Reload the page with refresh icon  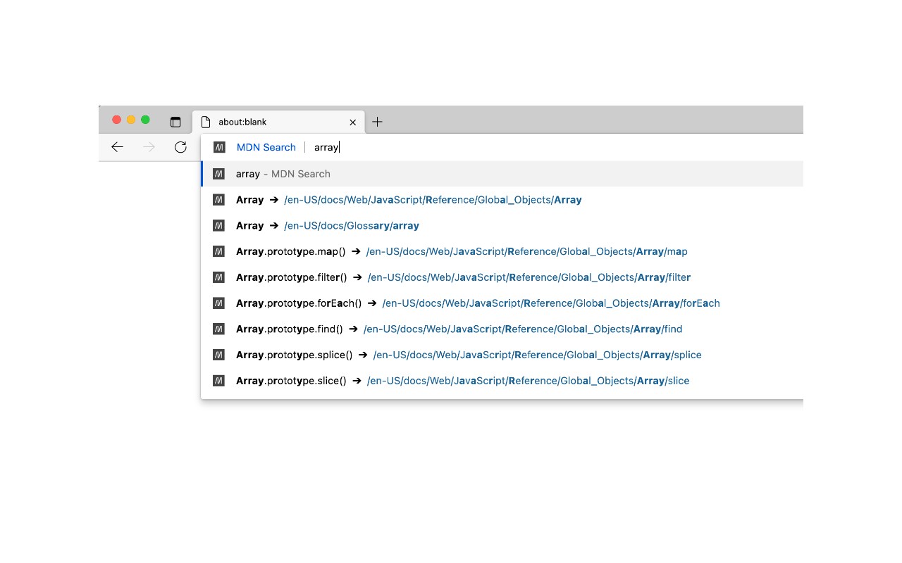pos(180,147)
